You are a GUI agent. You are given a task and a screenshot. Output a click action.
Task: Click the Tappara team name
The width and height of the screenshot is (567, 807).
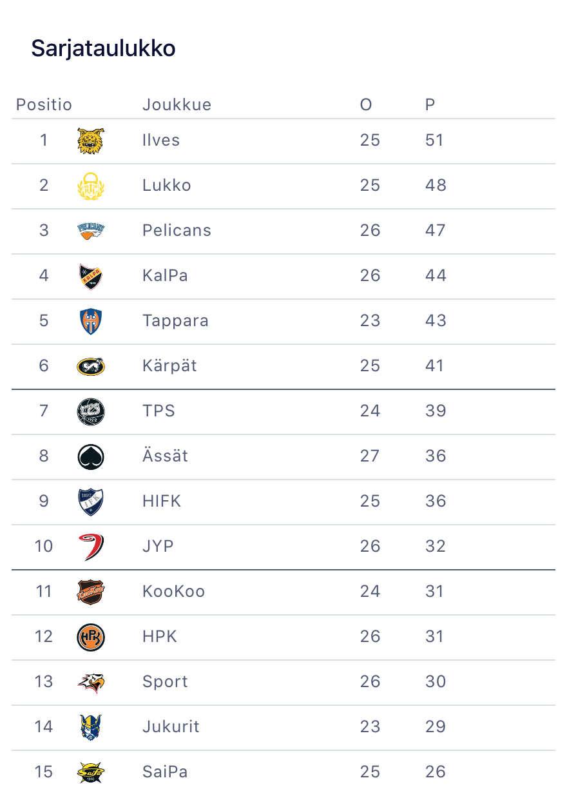point(175,321)
